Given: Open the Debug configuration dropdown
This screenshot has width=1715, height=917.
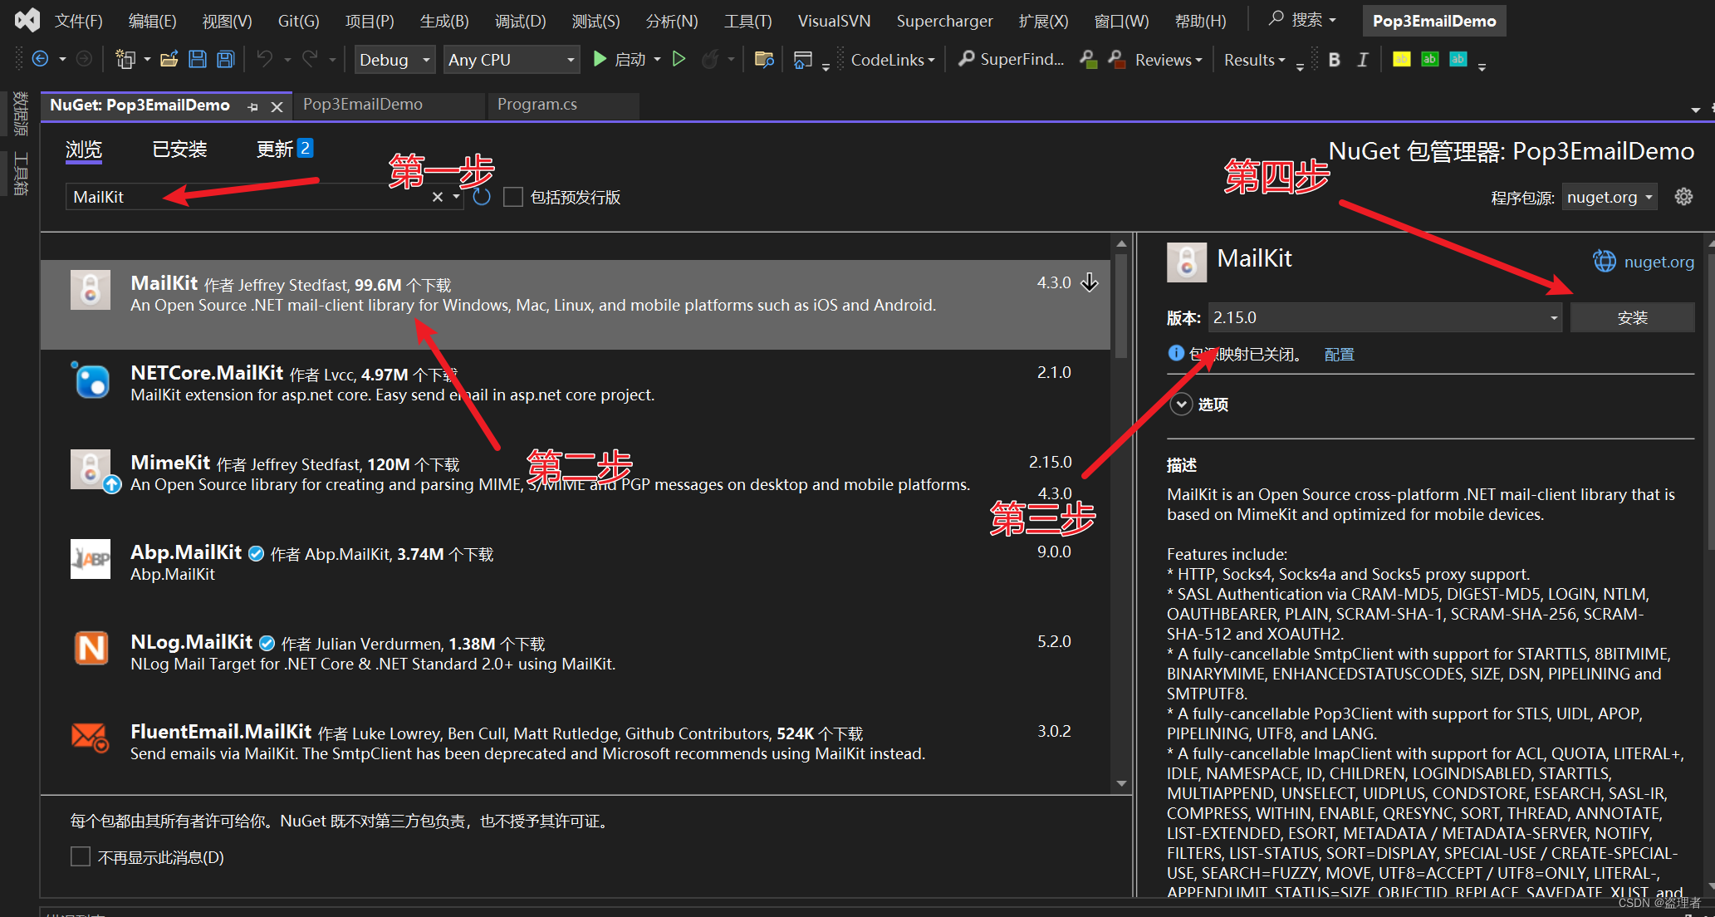Looking at the screenshot, I should coord(394,60).
